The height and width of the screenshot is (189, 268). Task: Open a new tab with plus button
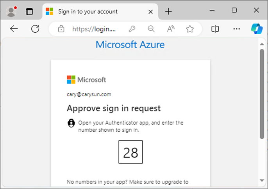click(168, 11)
